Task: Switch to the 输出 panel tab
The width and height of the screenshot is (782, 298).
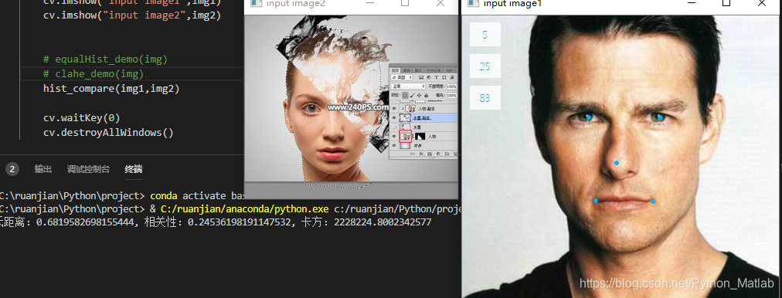Action: click(x=43, y=169)
